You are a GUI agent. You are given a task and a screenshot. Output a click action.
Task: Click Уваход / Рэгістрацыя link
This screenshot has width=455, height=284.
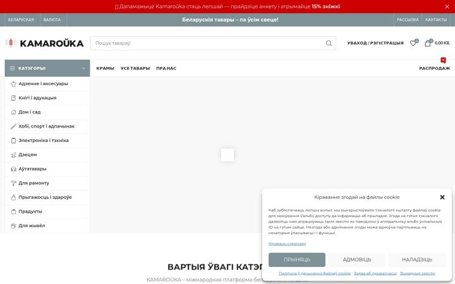(x=375, y=43)
